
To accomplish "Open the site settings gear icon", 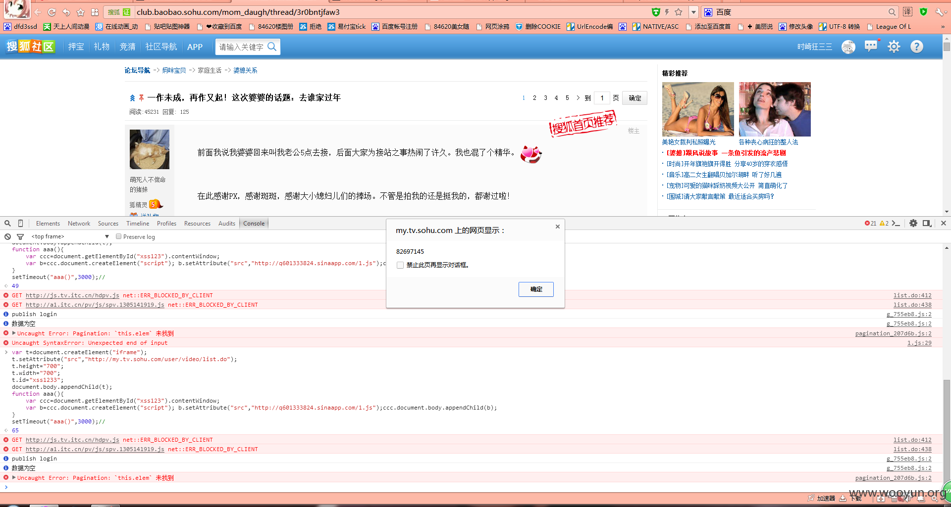I will pos(894,46).
